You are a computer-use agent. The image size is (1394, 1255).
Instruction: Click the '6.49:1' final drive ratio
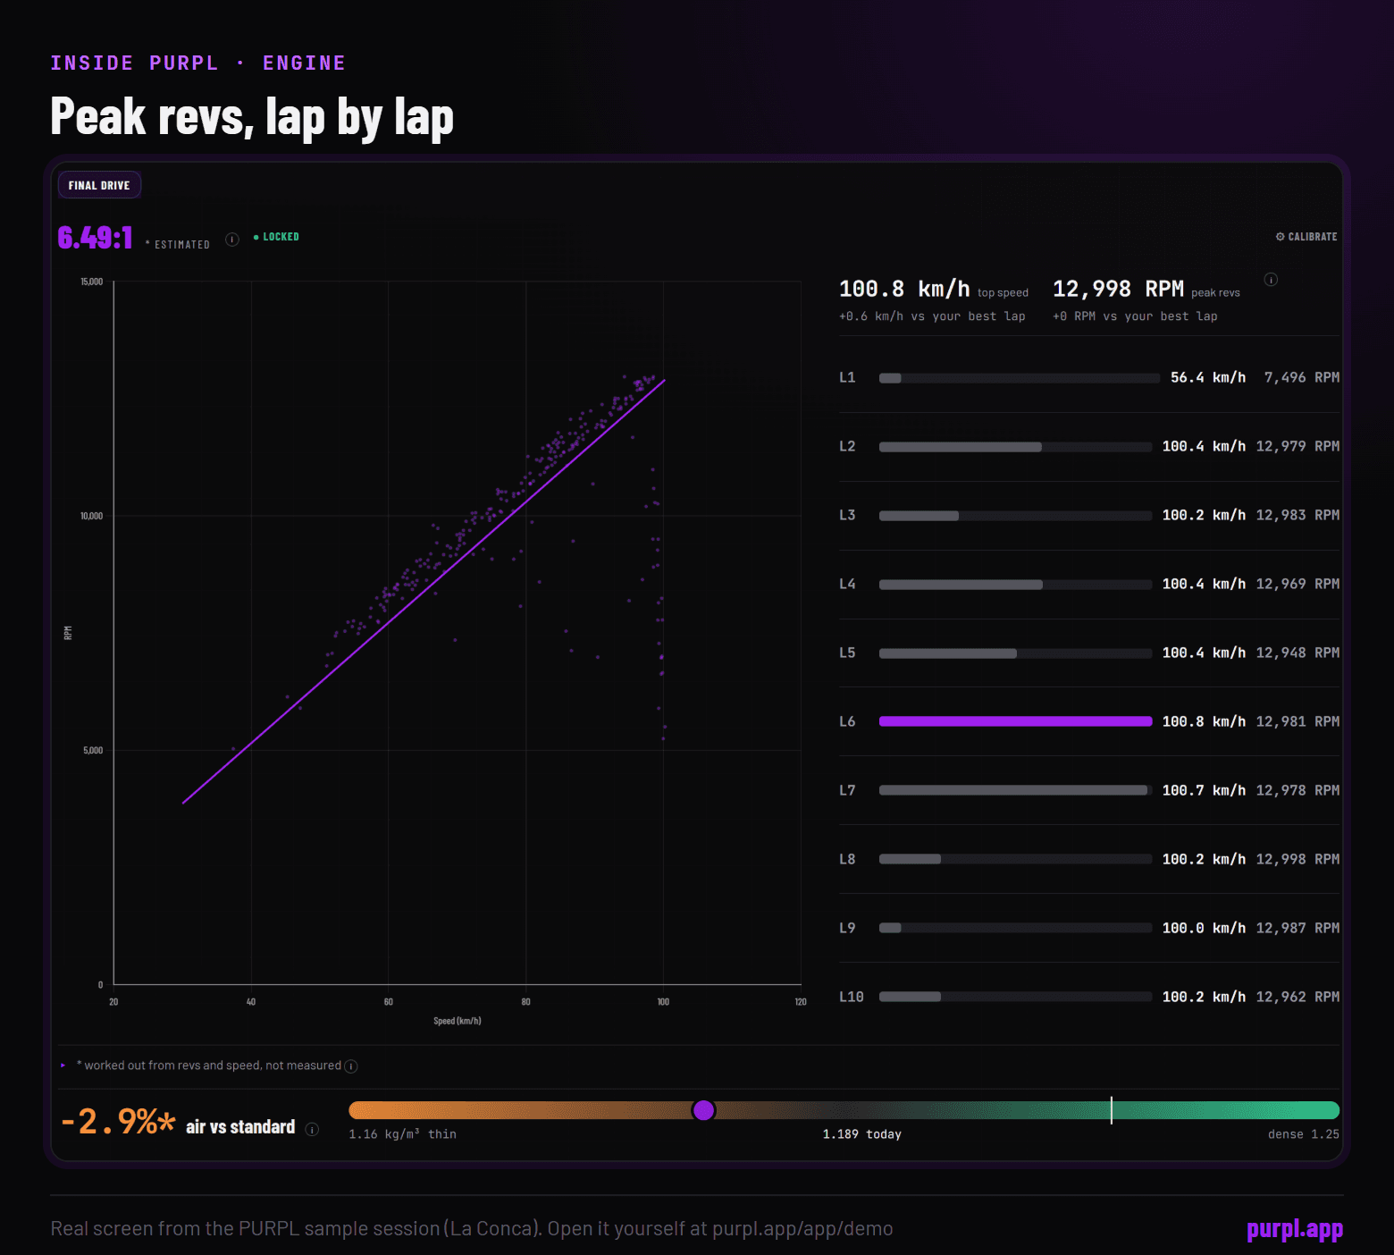(x=96, y=237)
